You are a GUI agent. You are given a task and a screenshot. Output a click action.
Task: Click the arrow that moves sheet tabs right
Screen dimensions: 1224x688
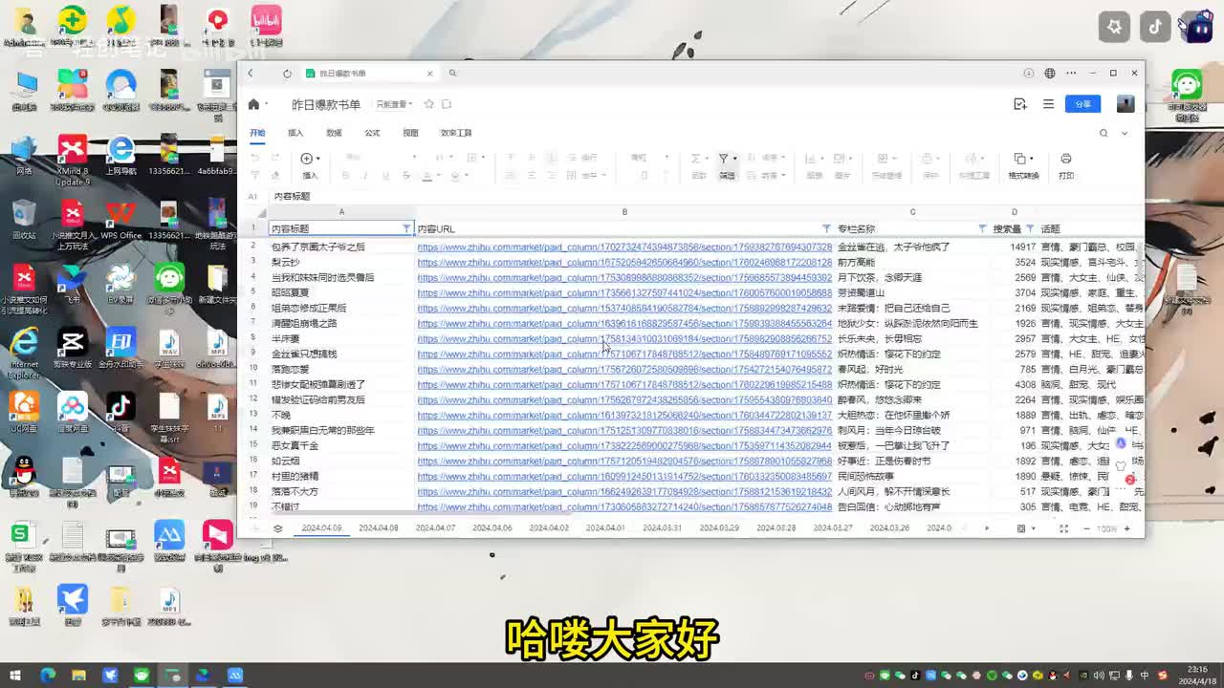coord(987,528)
